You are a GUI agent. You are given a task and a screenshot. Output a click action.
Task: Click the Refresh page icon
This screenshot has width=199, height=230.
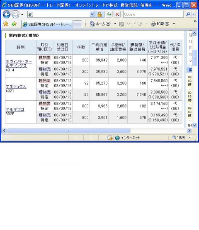point(109,15)
